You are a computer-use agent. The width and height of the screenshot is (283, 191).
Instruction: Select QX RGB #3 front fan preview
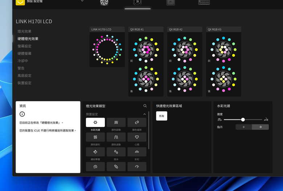223,49
